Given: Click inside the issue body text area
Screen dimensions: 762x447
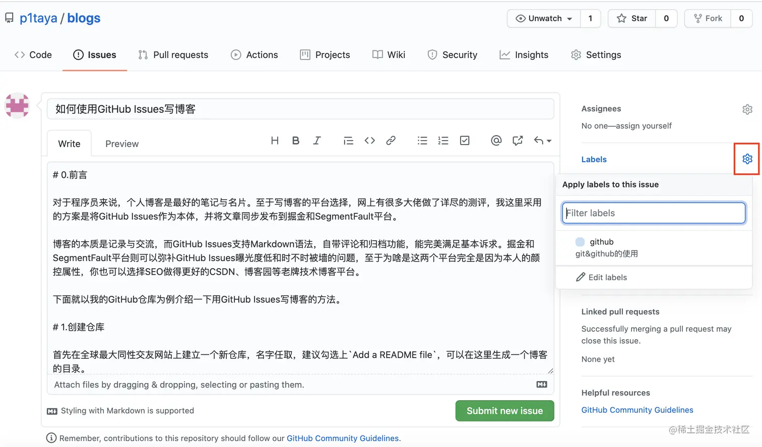Looking at the screenshot, I should 300,268.
